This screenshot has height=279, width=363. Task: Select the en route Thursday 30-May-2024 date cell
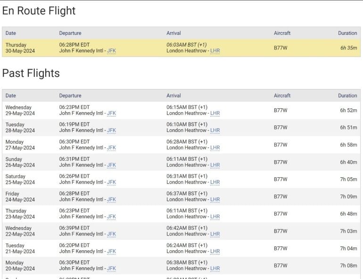(20, 48)
